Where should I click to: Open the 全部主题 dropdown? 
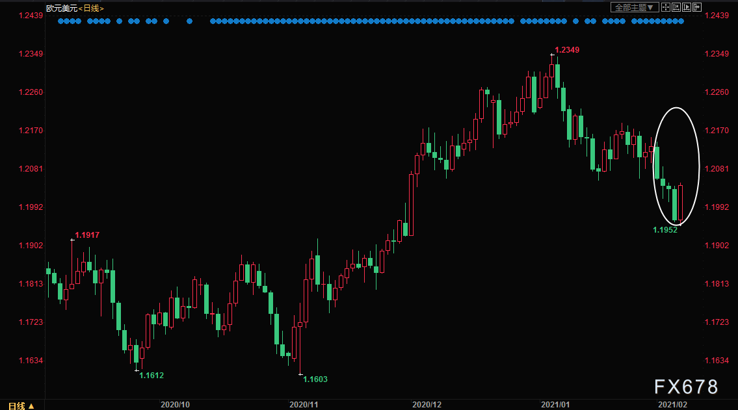tap(635, 7)
